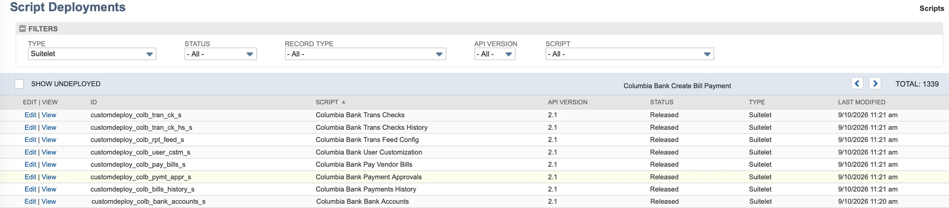Select ID customdeploy_colb_tran_ck_hs_s
949x208 pixels.
pyautogui.click(x=142, y=127)
